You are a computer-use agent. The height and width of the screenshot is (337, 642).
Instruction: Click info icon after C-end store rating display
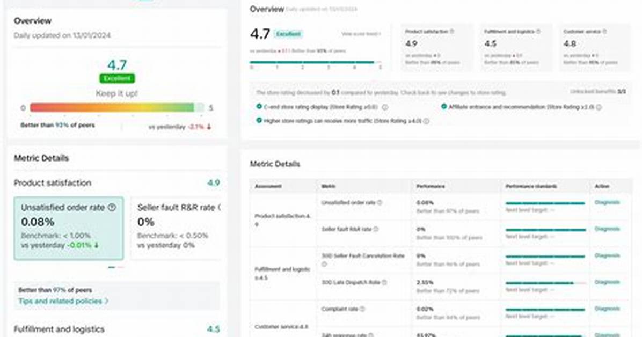click(385, 107)
